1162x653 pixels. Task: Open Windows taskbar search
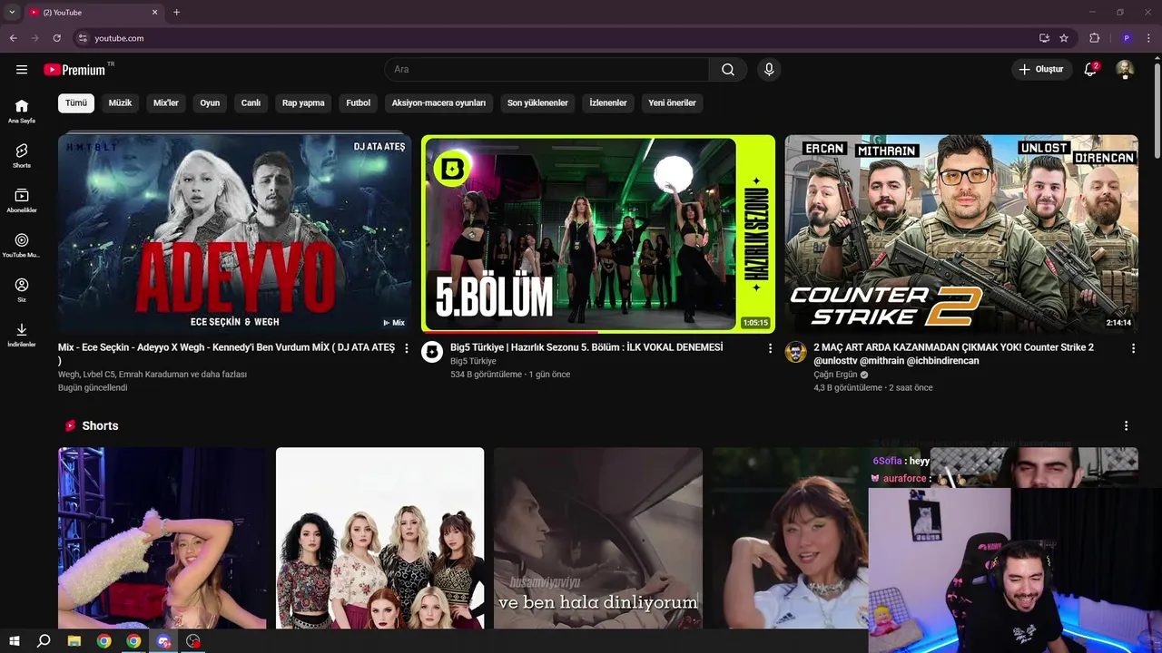[x=44, y=641]
